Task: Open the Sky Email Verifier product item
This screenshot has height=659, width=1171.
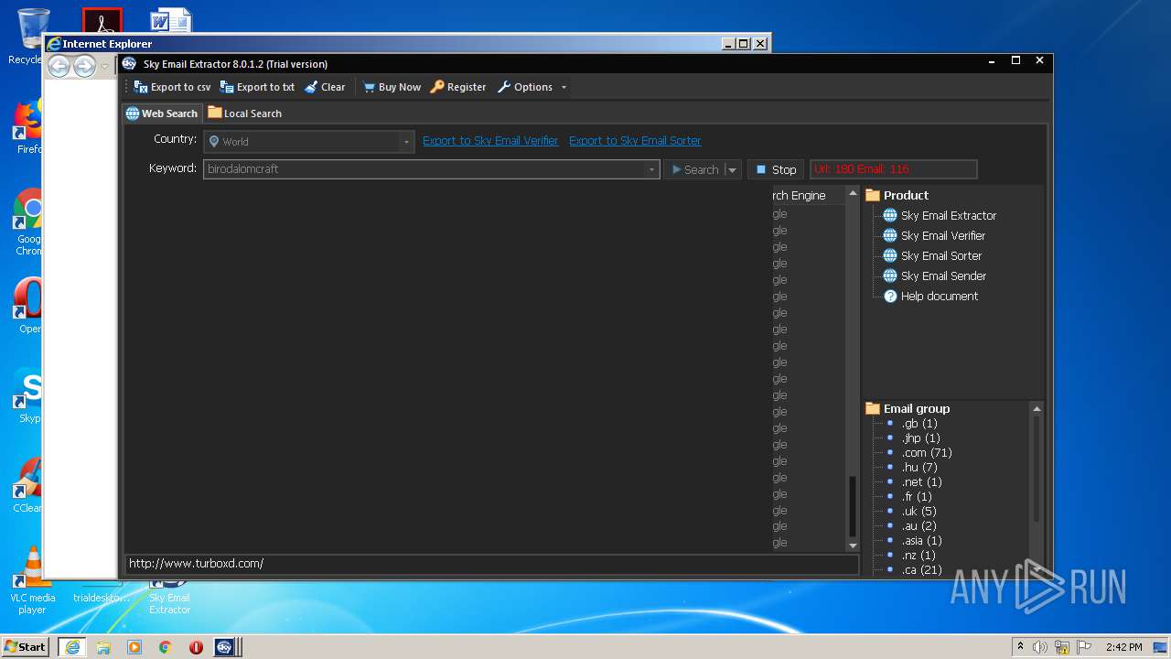Action: pos(934,236)
